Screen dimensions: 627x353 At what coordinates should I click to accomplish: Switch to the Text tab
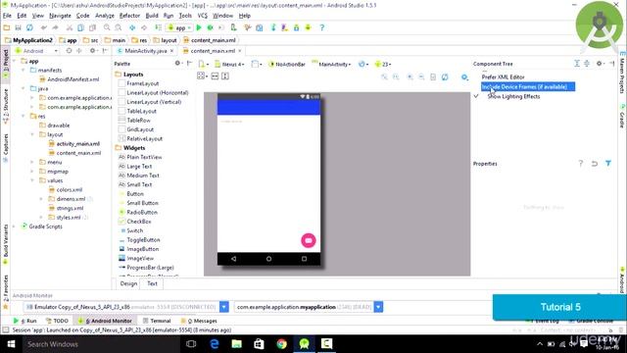(152, 283)
